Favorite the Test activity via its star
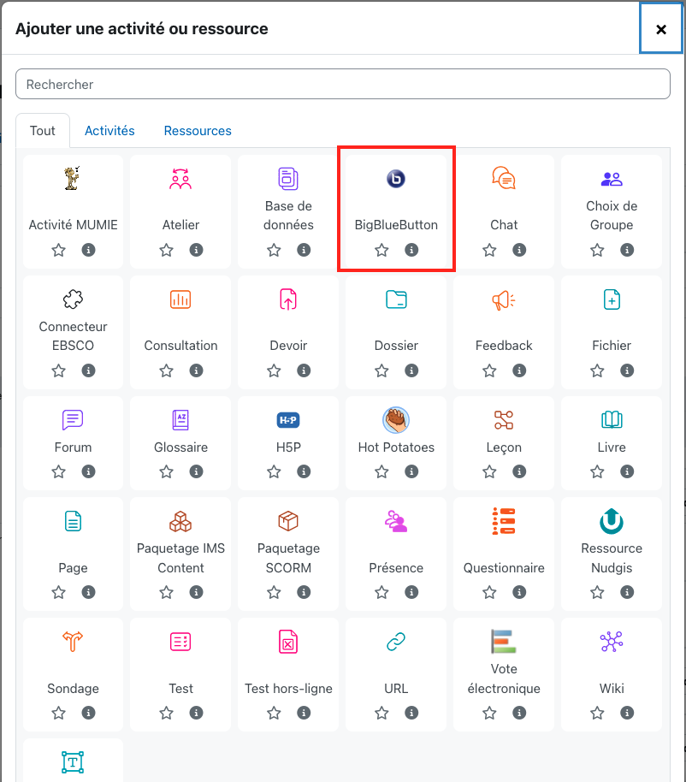This screenshot has width=686, height=782. 166,712
